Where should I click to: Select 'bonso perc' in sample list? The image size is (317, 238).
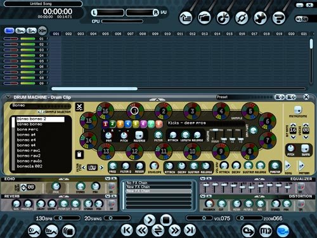pos(27,129)
